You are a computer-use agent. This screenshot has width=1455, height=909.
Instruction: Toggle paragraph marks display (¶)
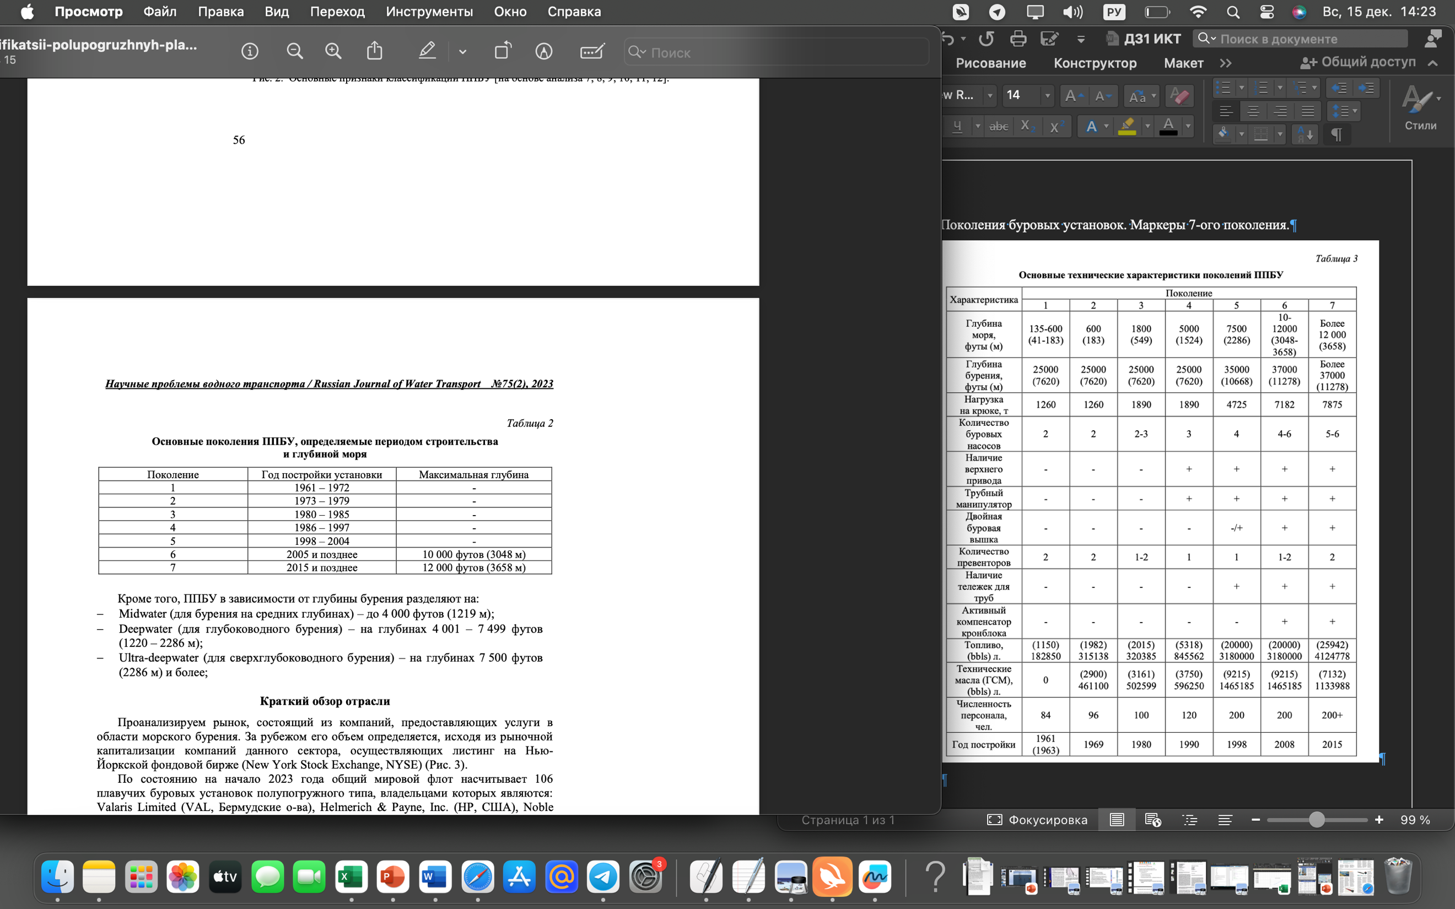pyautogui.click(x=1336, y=133)
